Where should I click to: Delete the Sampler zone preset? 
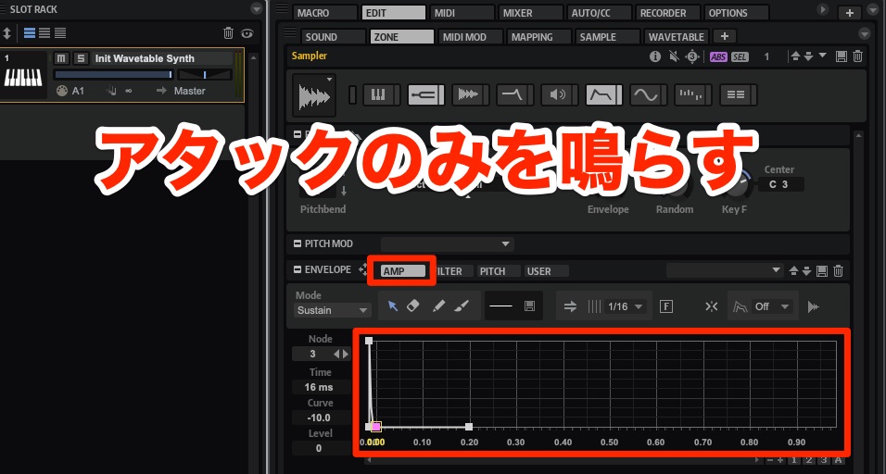tap(857, 56)
